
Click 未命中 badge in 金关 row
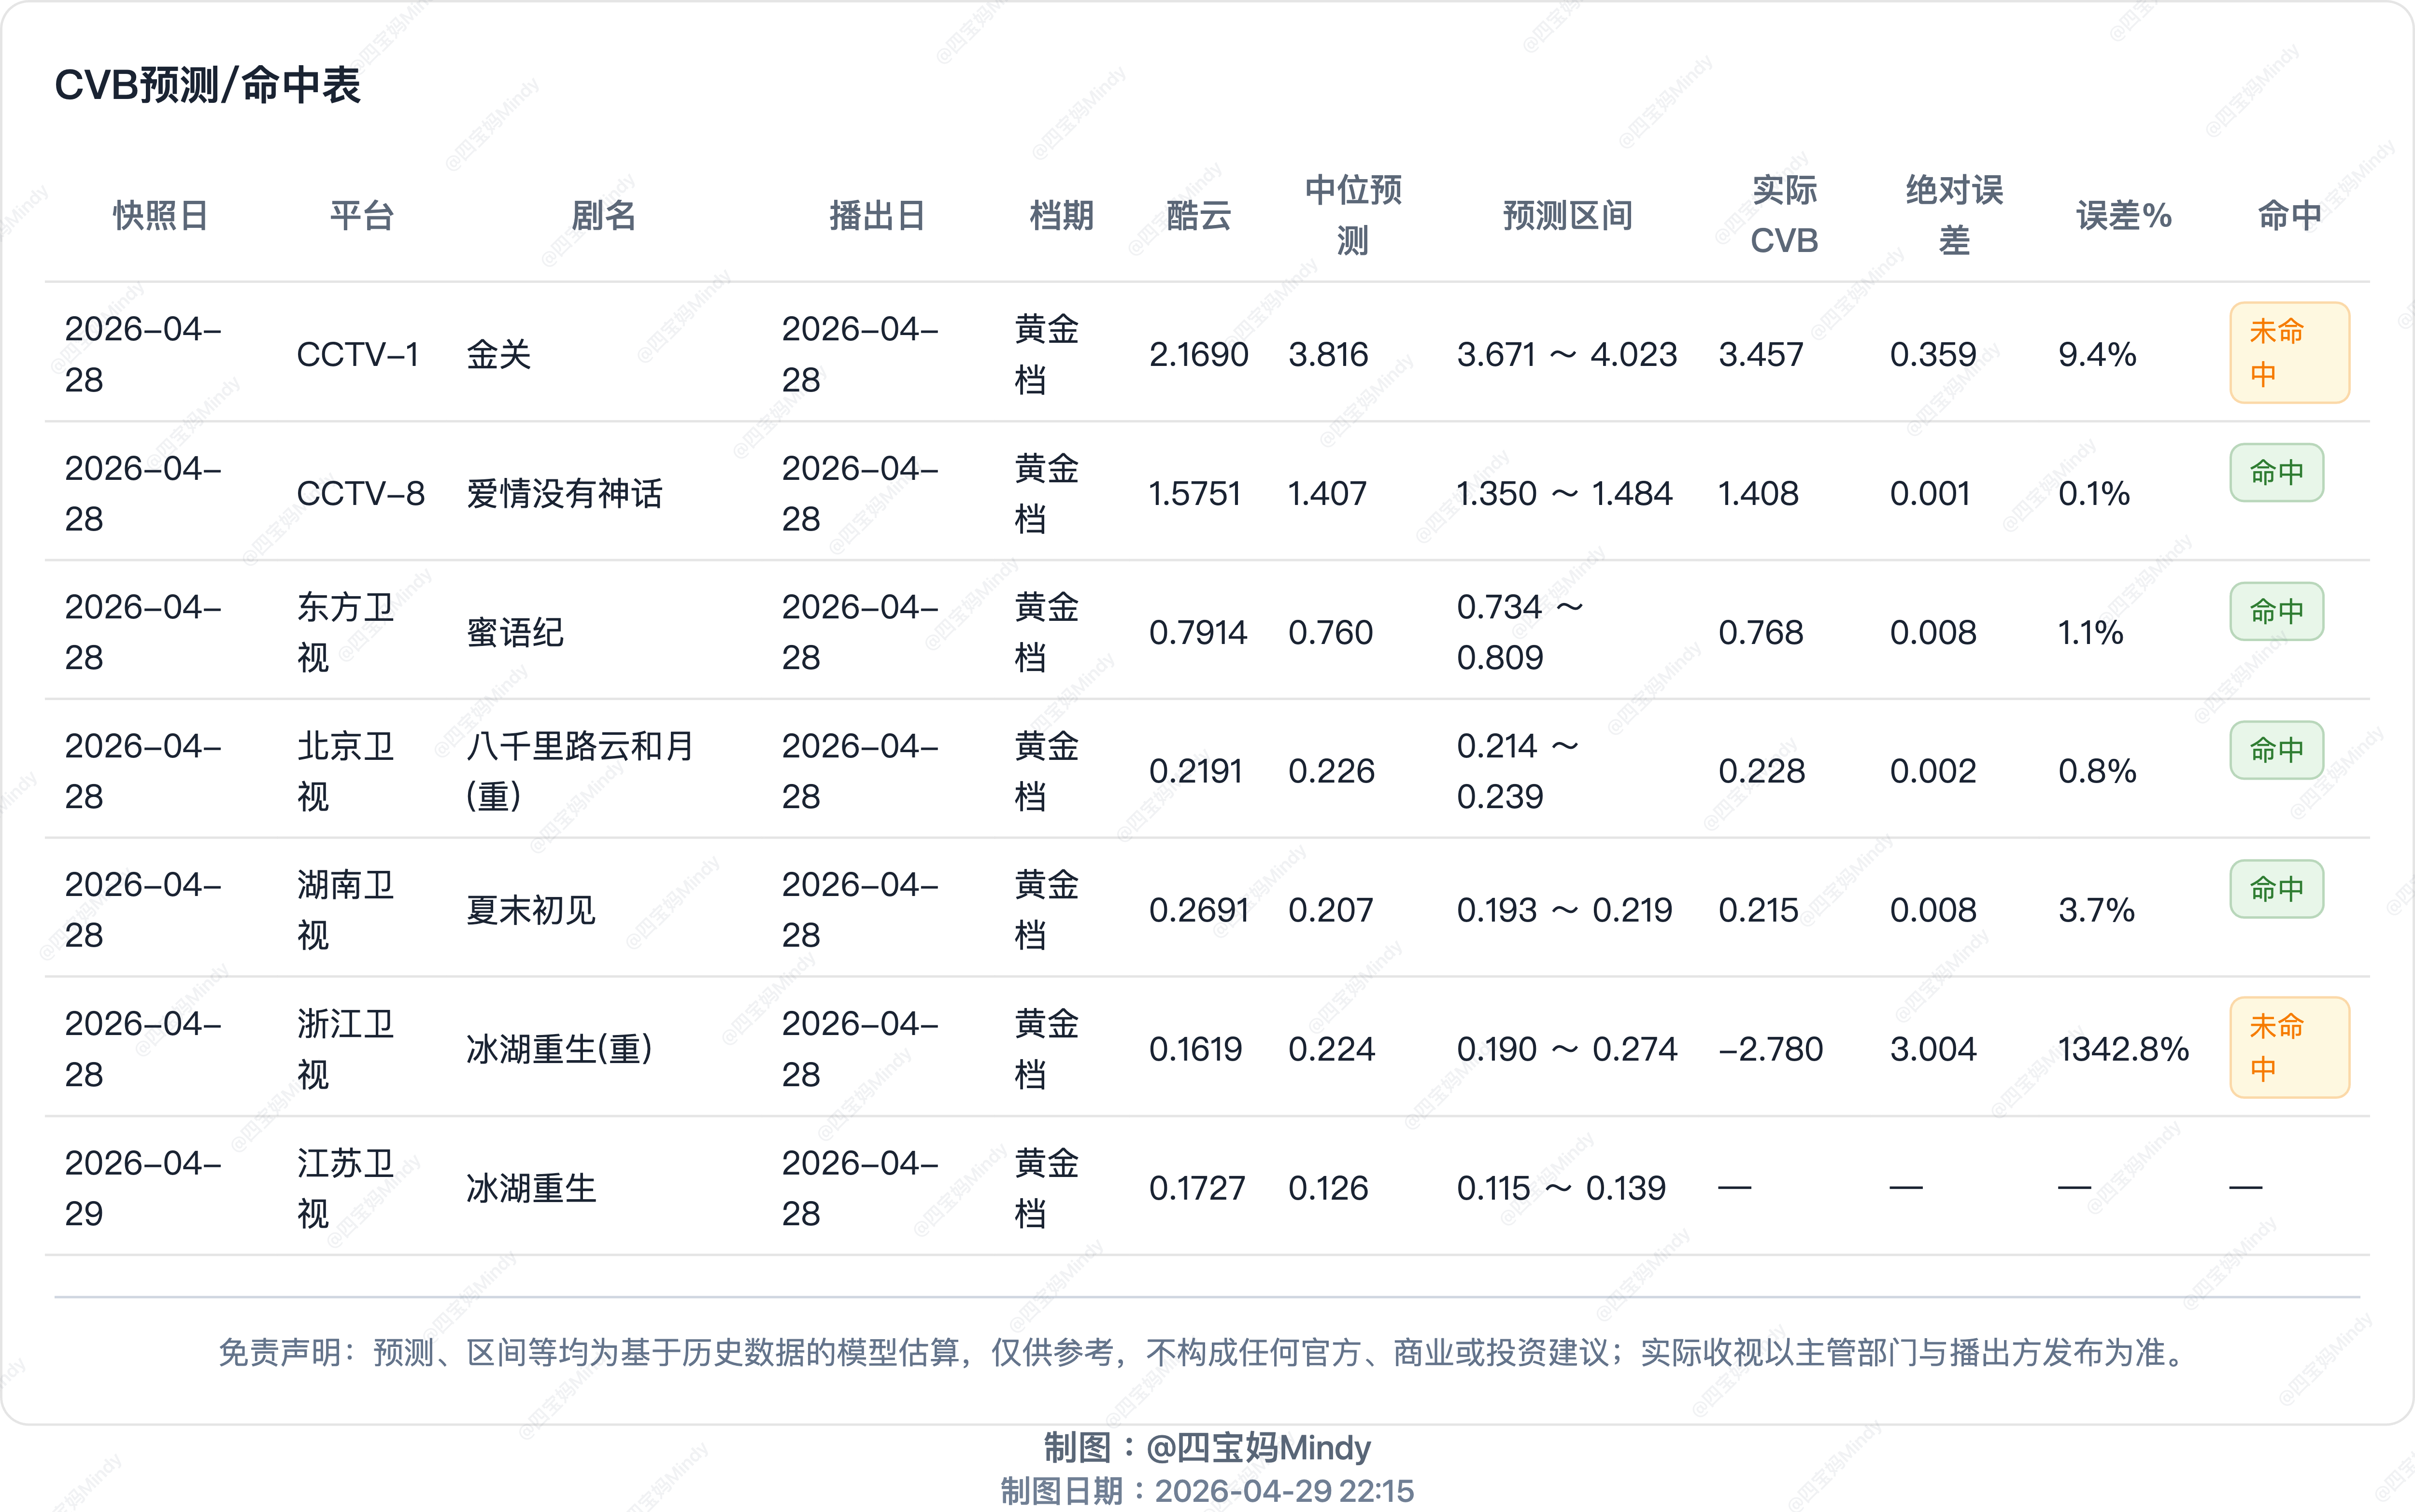[x=2288, y=353]
